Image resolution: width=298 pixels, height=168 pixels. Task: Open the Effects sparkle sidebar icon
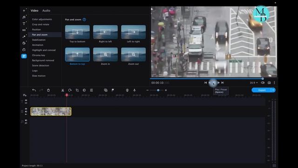pos(24,36)
